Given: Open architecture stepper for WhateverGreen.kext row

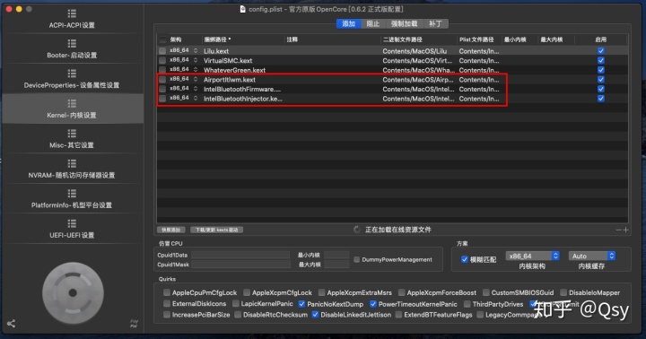Looking at the screenshot, I should coord(196,70).
